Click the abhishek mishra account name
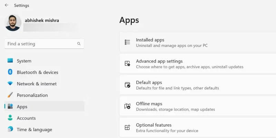 click(x=42, y=20)
